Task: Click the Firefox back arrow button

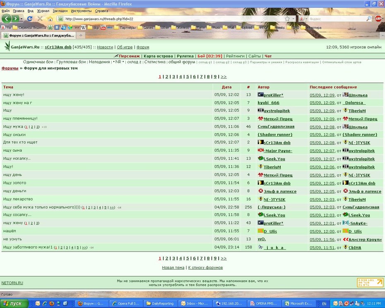Action: click(6, 19)
